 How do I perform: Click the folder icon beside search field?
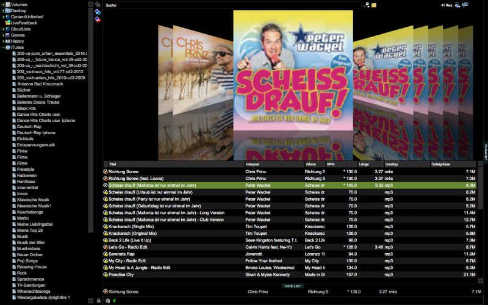374,5
